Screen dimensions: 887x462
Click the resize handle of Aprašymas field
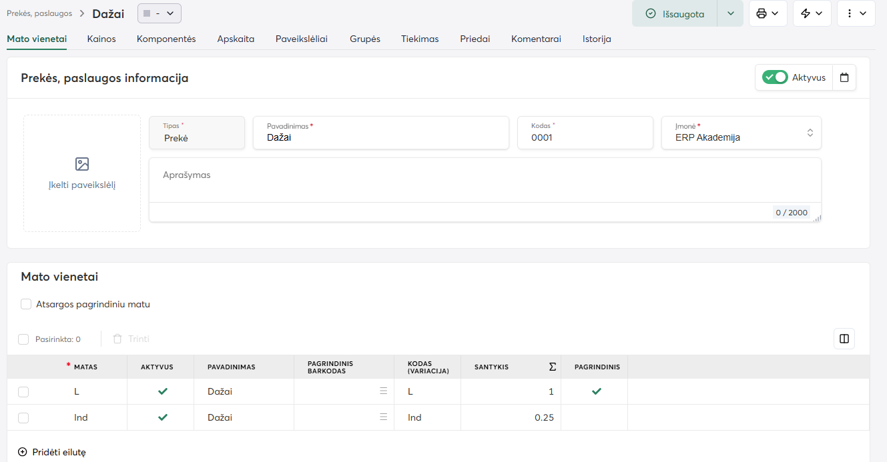click(817, 217)
